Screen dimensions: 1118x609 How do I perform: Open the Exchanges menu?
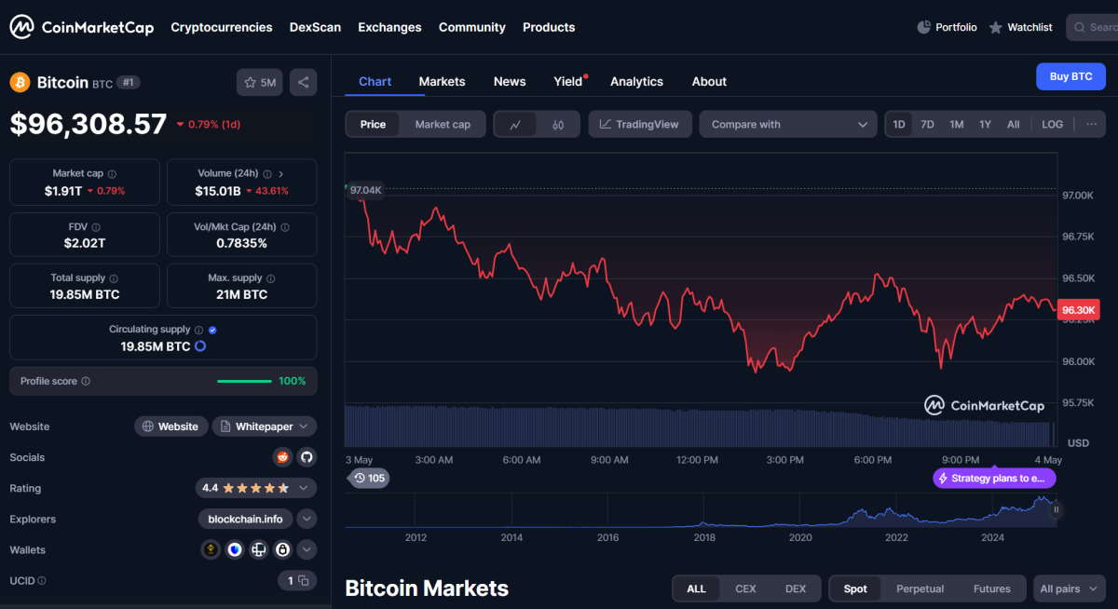pyautogui.click(x=389, y=27)
